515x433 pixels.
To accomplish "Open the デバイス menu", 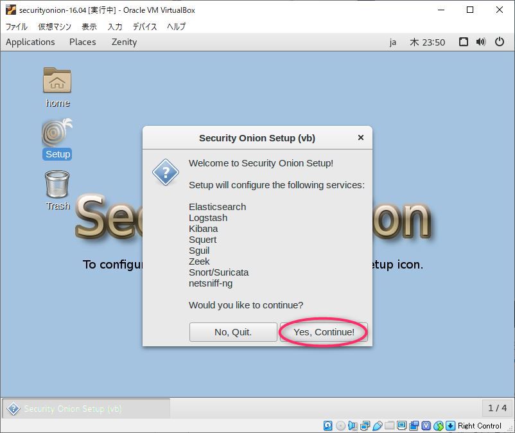I will [x=145, y=26].
